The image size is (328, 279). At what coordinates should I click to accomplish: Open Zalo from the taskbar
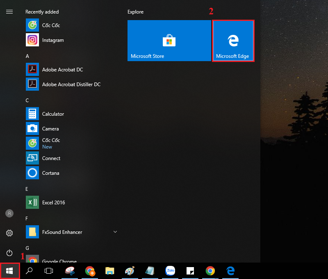170,271
